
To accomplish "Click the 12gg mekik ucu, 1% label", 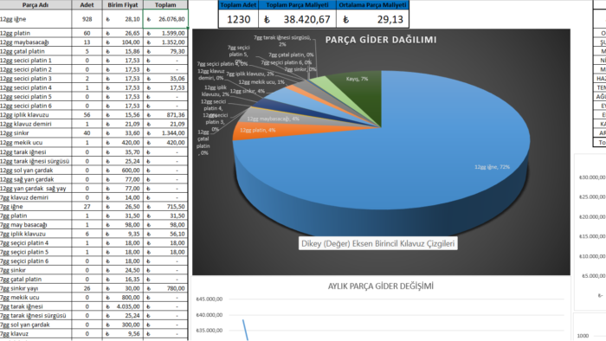I will (x=261, y=82).
